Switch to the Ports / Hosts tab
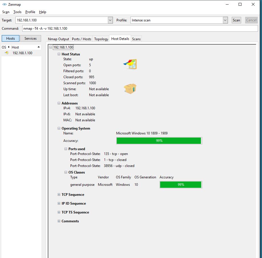Viewport: 262px width, 258px height. 82,39
